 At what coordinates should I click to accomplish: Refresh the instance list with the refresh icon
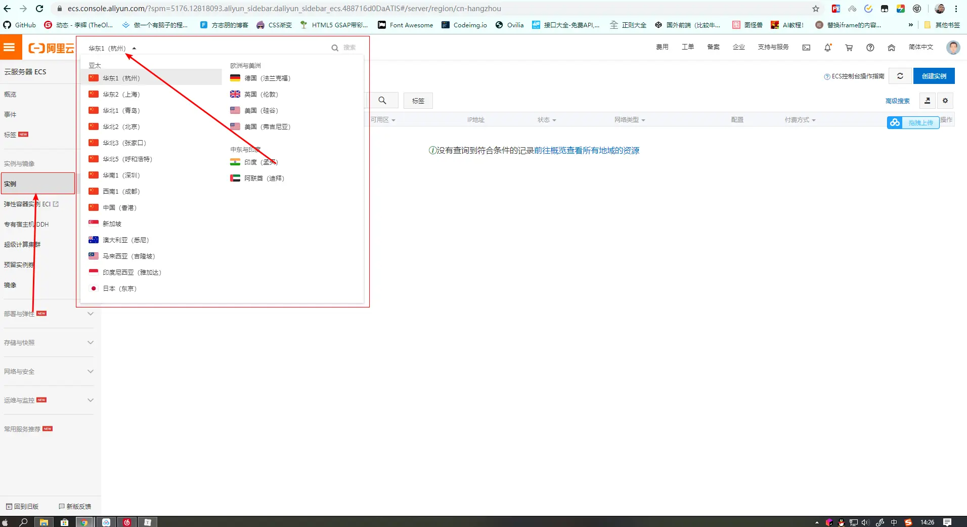901,76
